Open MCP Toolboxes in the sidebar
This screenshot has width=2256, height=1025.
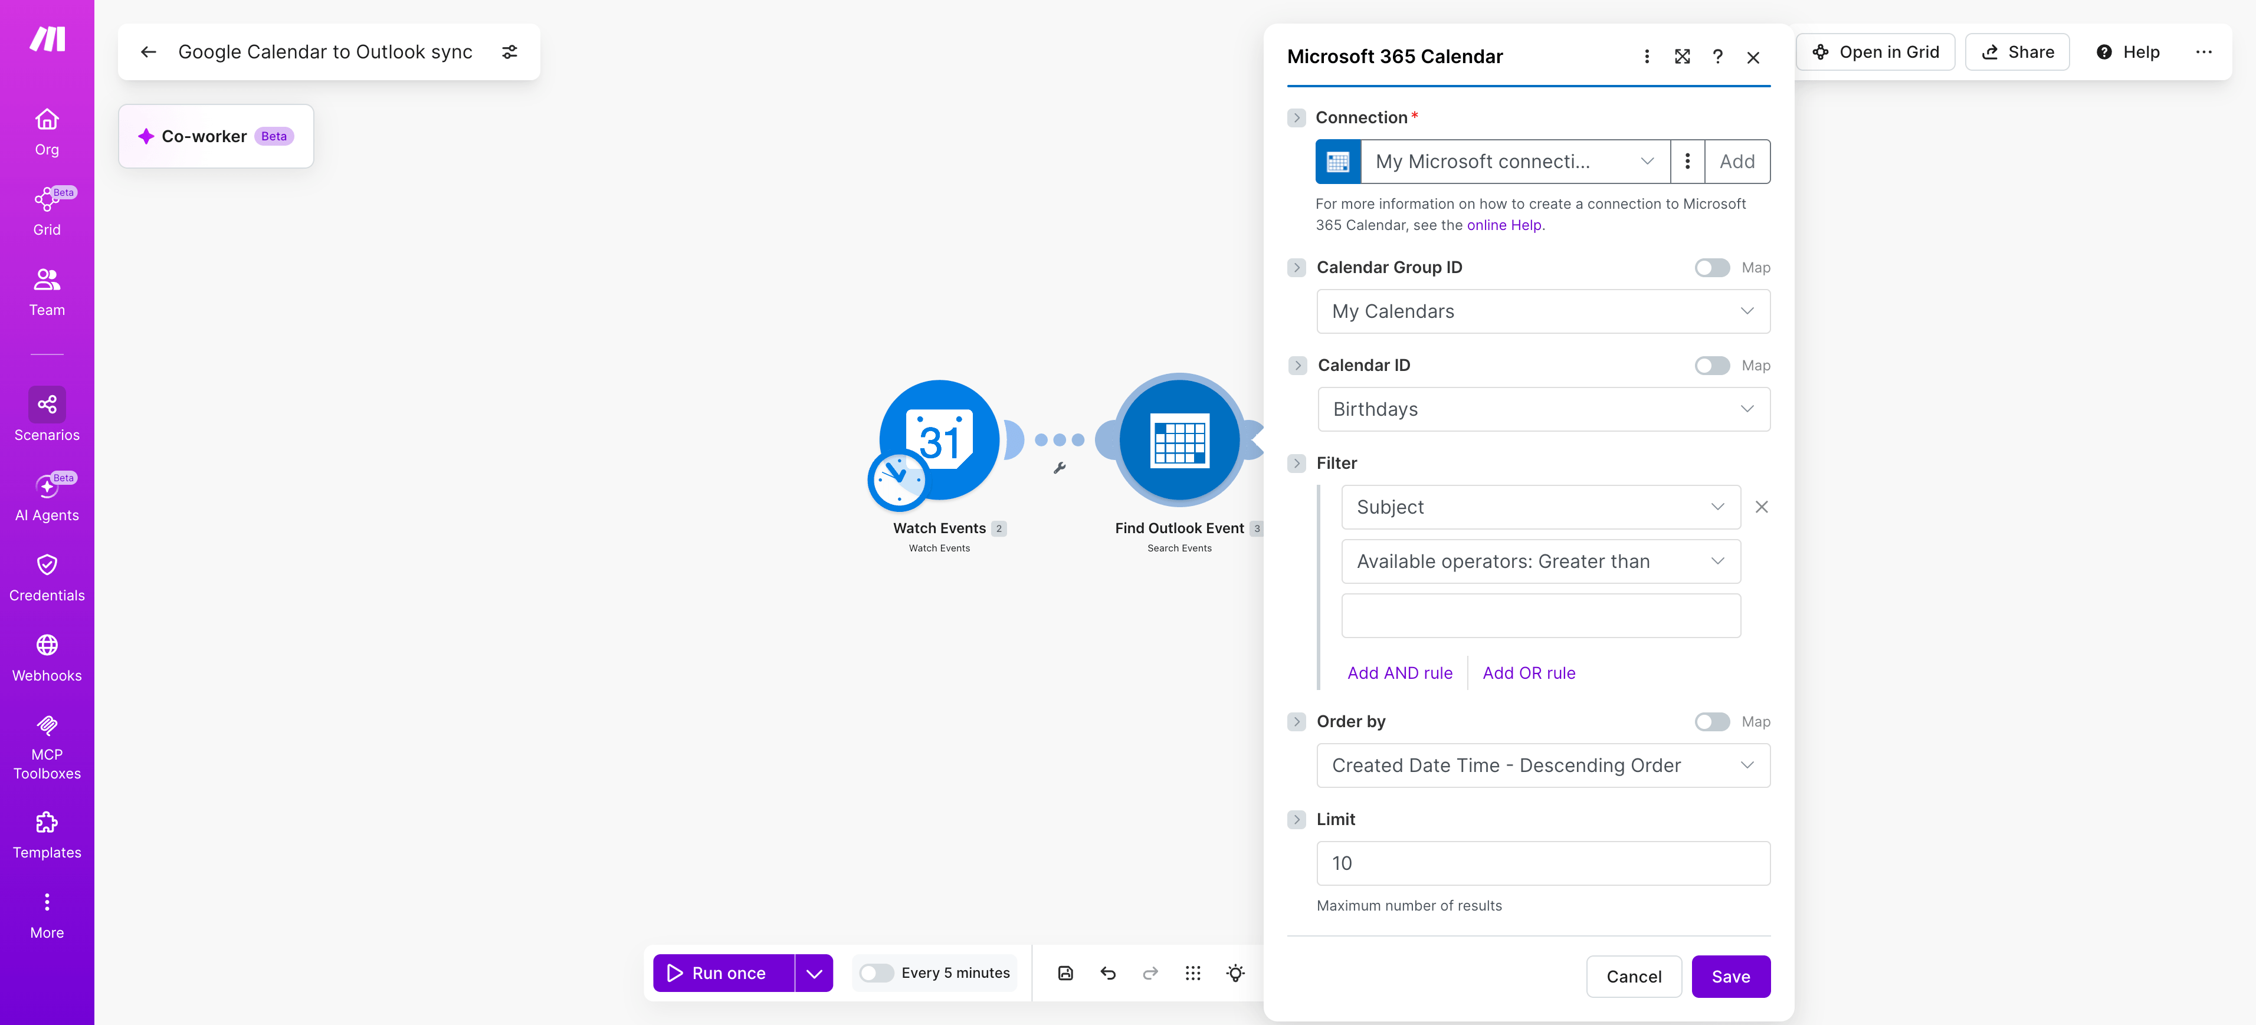tap(47, 748)
